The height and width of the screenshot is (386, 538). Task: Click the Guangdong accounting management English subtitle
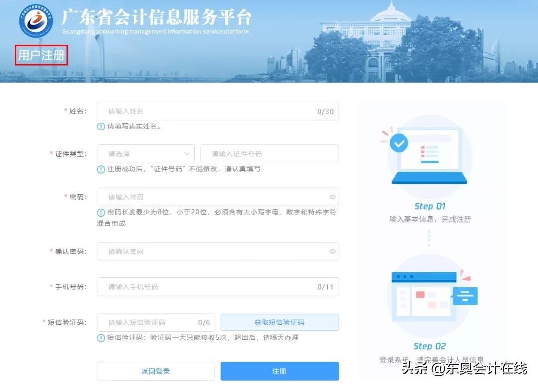coord(155,31)
